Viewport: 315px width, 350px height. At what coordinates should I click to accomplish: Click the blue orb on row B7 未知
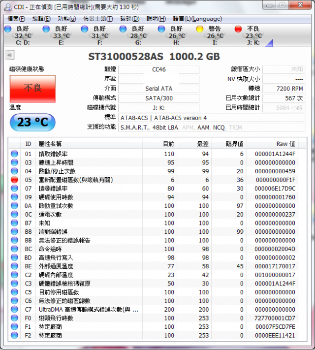pyautogui.click(x=14, y=223)
